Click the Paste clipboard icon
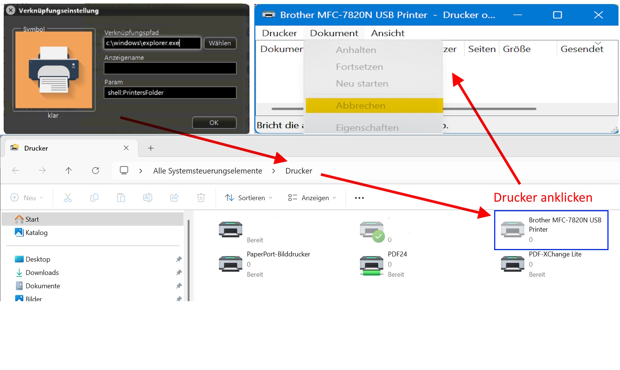Image resolution: width=620 pixels, height=370 pixels. coord(121,198)
